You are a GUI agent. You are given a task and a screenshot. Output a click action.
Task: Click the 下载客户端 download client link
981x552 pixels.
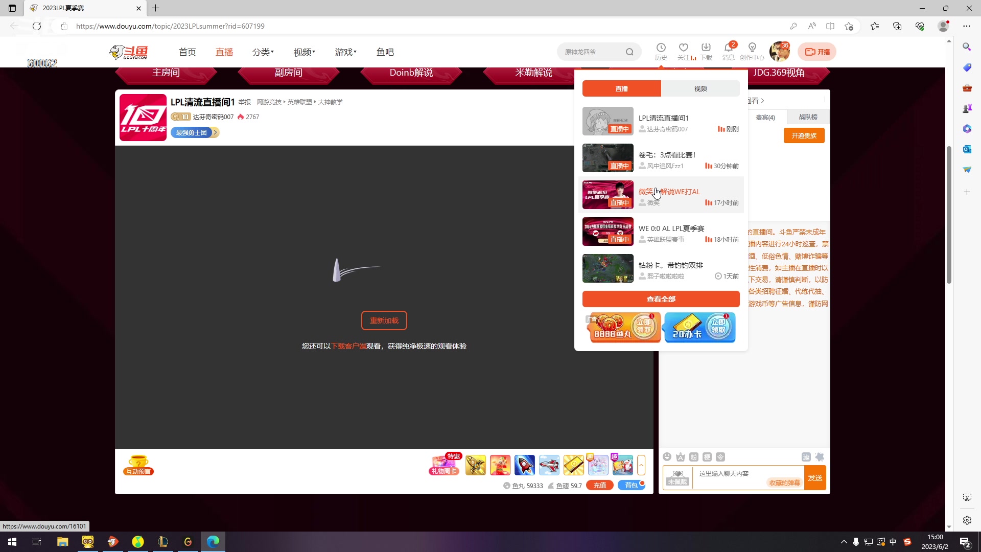[x=349, y=346]
